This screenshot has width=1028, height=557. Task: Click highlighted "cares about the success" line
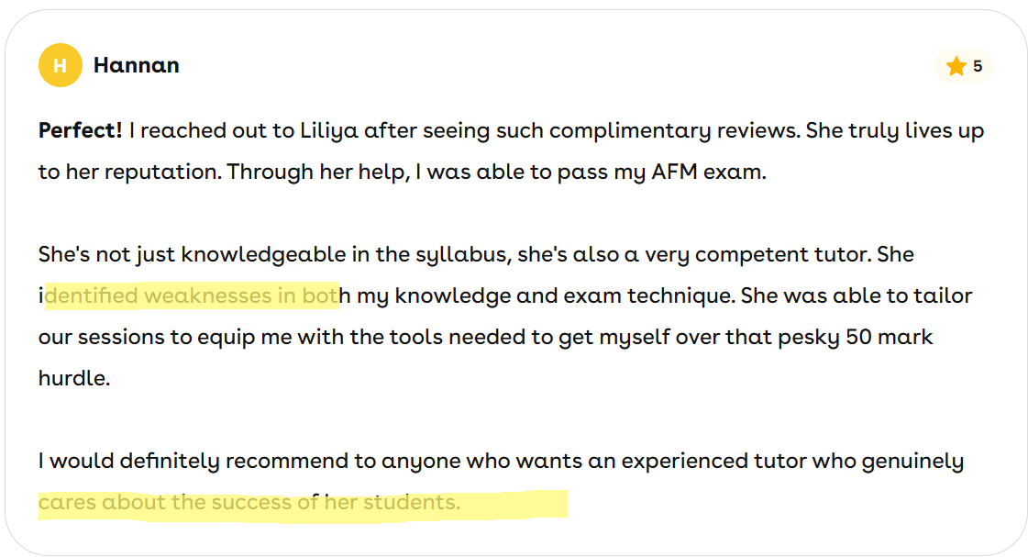click(248, 503)
